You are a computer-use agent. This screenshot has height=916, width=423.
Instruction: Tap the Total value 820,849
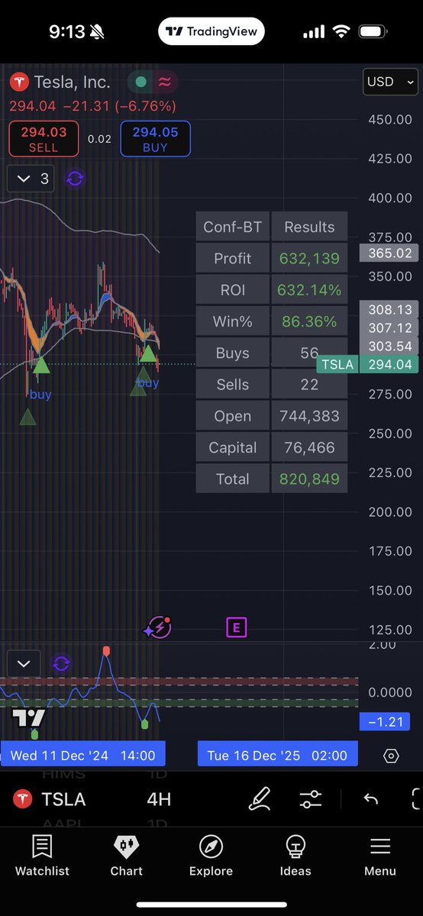point(309,479)
